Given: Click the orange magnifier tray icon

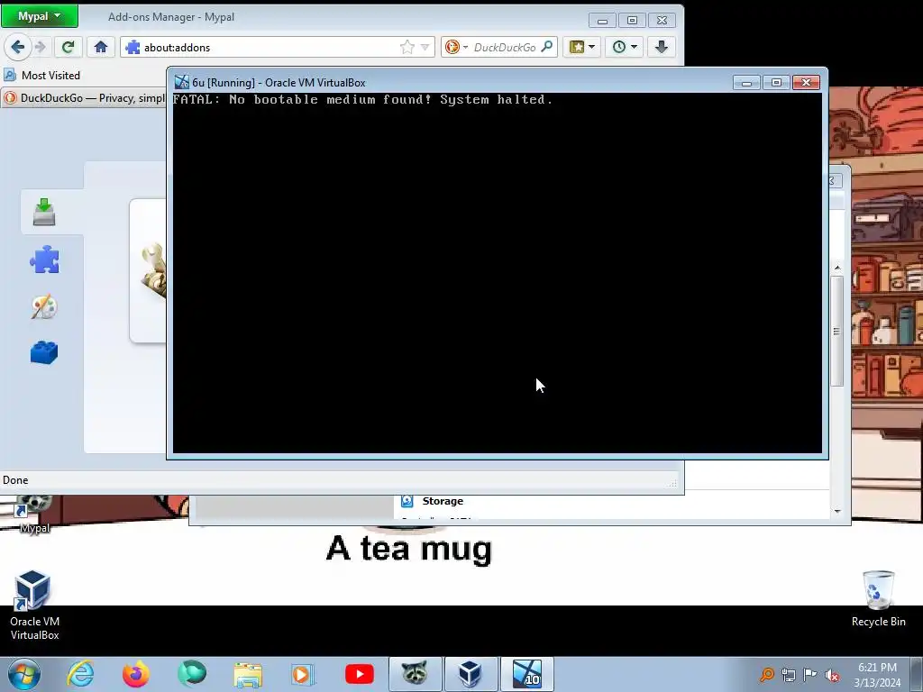Looking at the screenshot, I should tap(766, 675).
